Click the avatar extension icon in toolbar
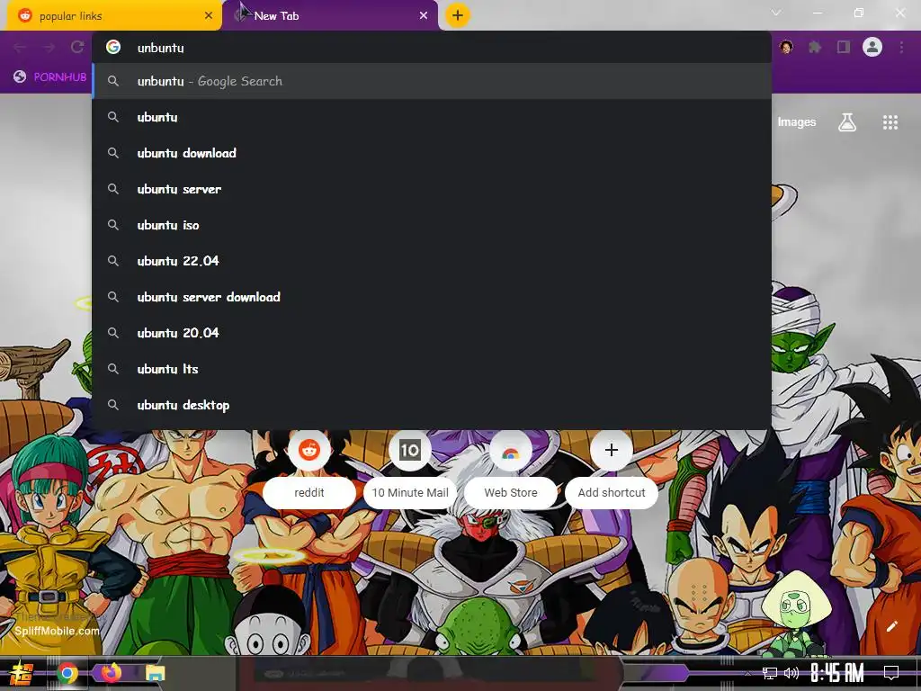Viewport: 921px width, 691px height. pyautogui.click(x=786, y=47)
